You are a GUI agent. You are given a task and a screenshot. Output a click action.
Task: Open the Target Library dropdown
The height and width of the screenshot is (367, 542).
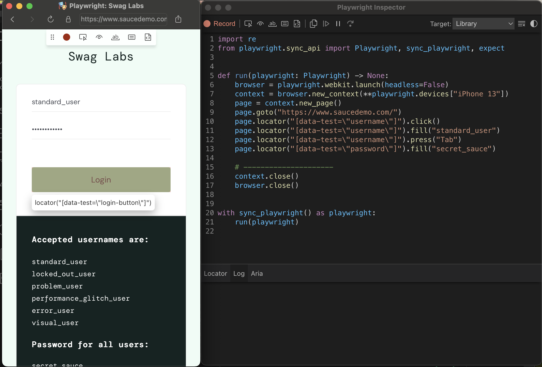[x=483, y=24]
